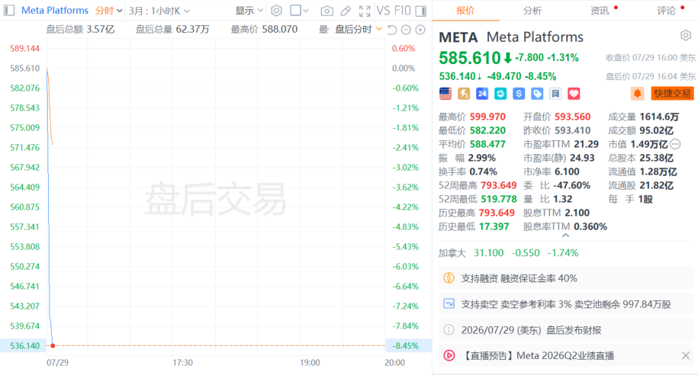
Task: Click the zoom in plus circle icon
Action: [x=420, y=30]
